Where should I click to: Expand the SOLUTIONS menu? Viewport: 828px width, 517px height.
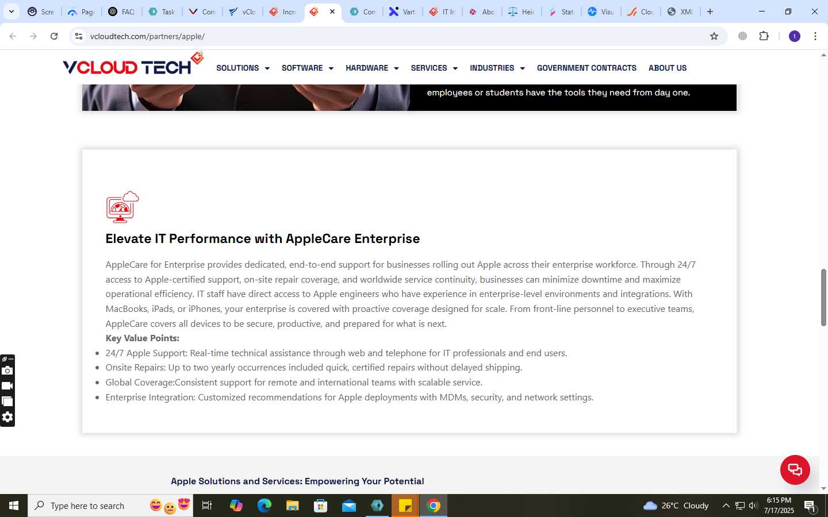tap(243, 68)
